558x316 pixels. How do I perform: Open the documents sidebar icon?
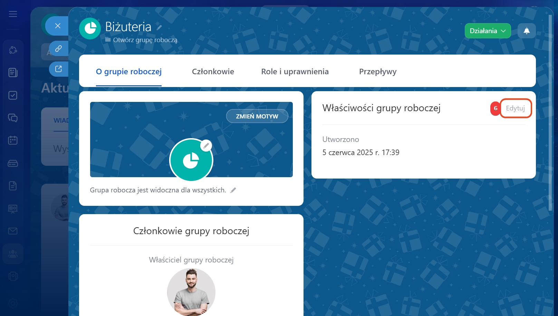point(13,186)
